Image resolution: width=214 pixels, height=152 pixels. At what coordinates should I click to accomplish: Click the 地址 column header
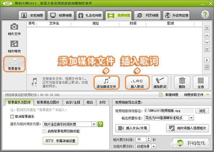[95, 23]
